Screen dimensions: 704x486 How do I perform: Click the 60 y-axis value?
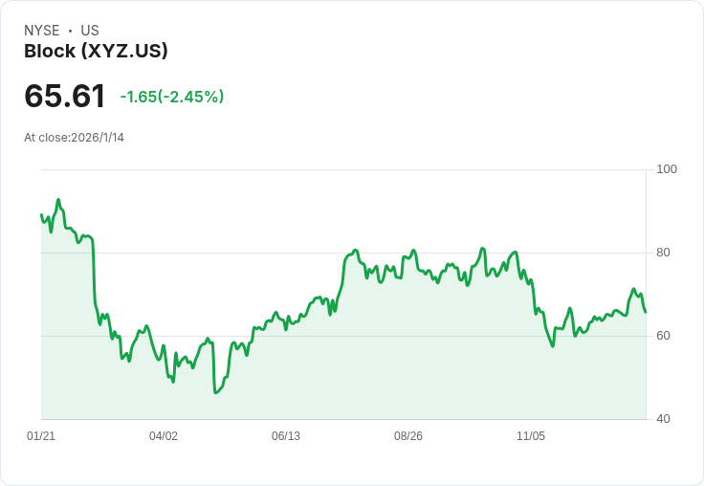[663, 336]
